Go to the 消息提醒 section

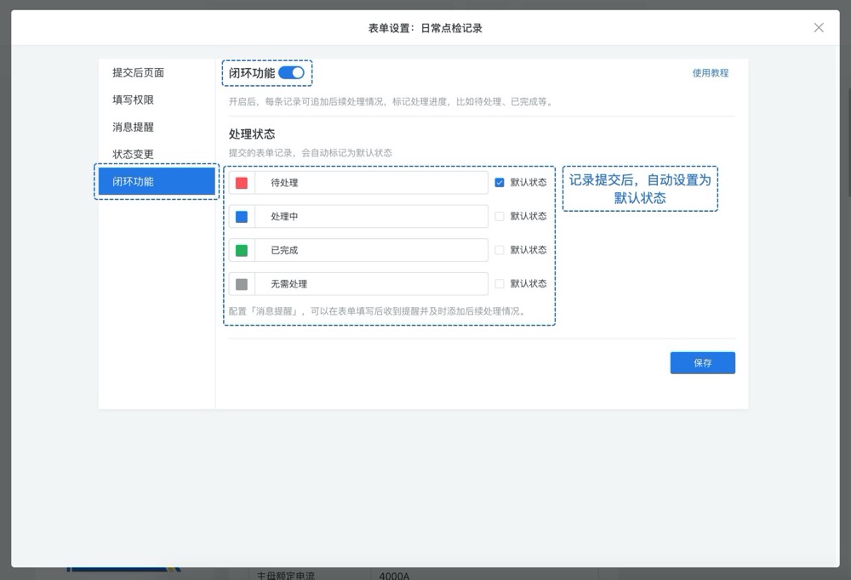tap(133, 128)
